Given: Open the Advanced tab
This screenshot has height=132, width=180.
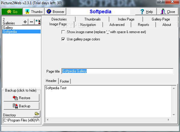Looking at the screenshot, I should 117,25.
